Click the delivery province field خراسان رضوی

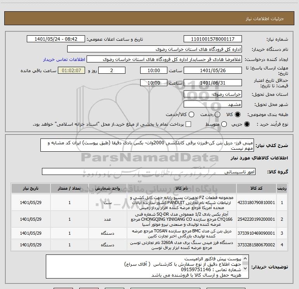pos(213,94)
